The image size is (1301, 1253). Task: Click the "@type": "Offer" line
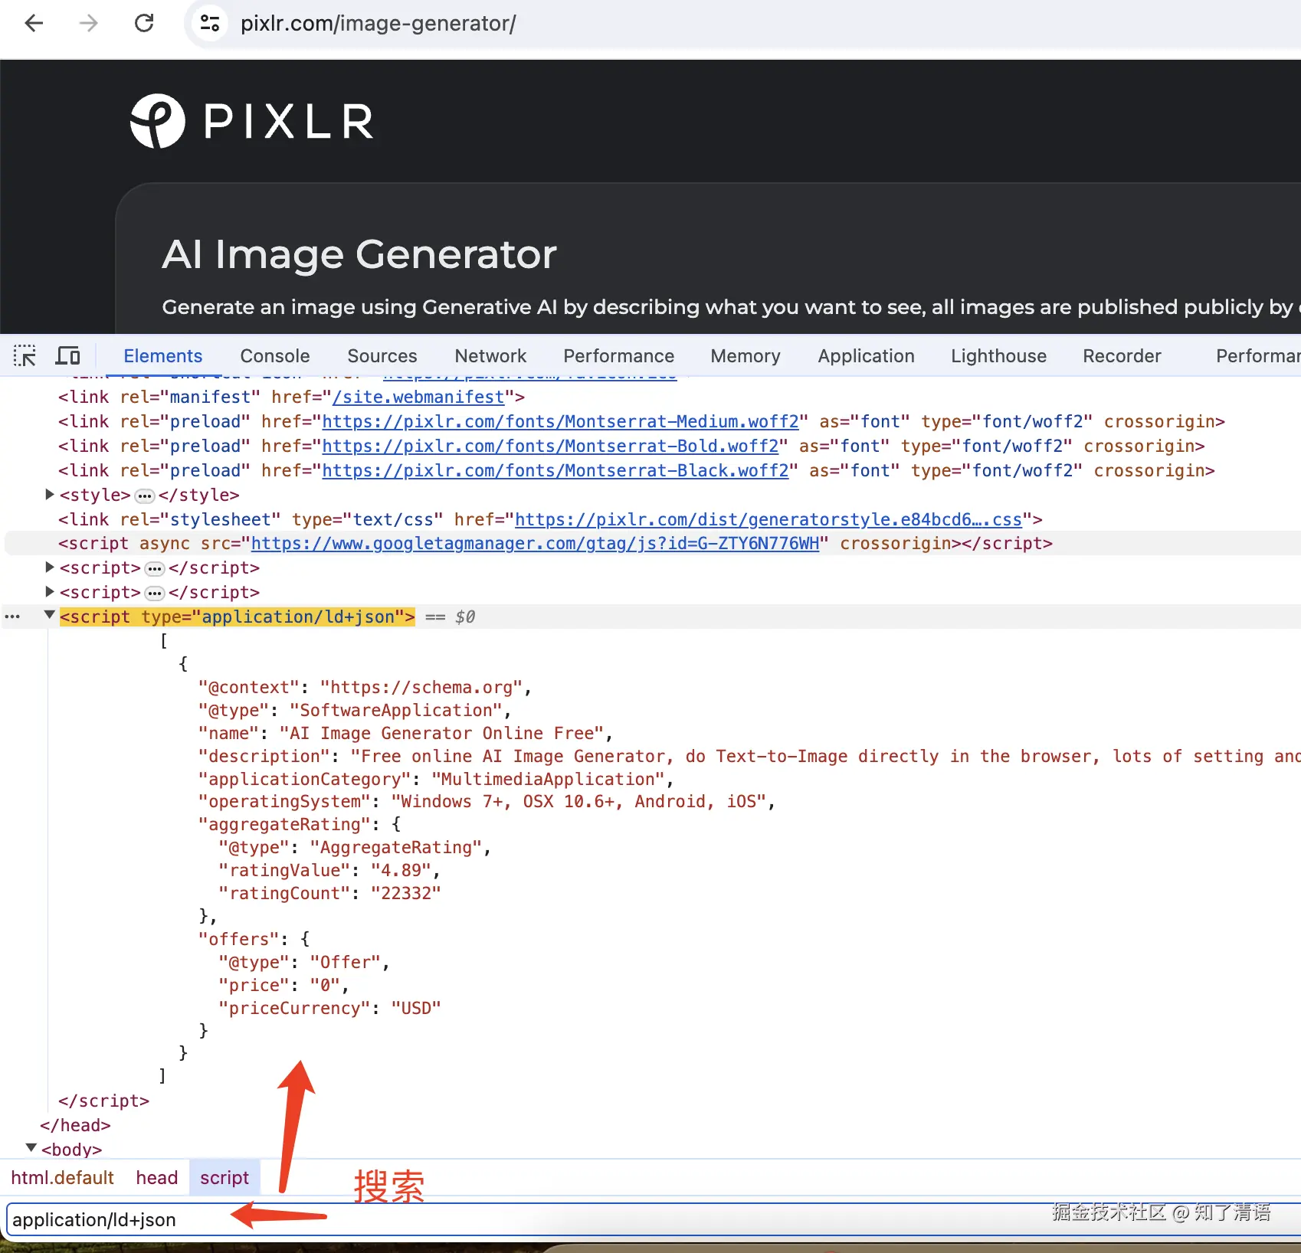point(304,962)
